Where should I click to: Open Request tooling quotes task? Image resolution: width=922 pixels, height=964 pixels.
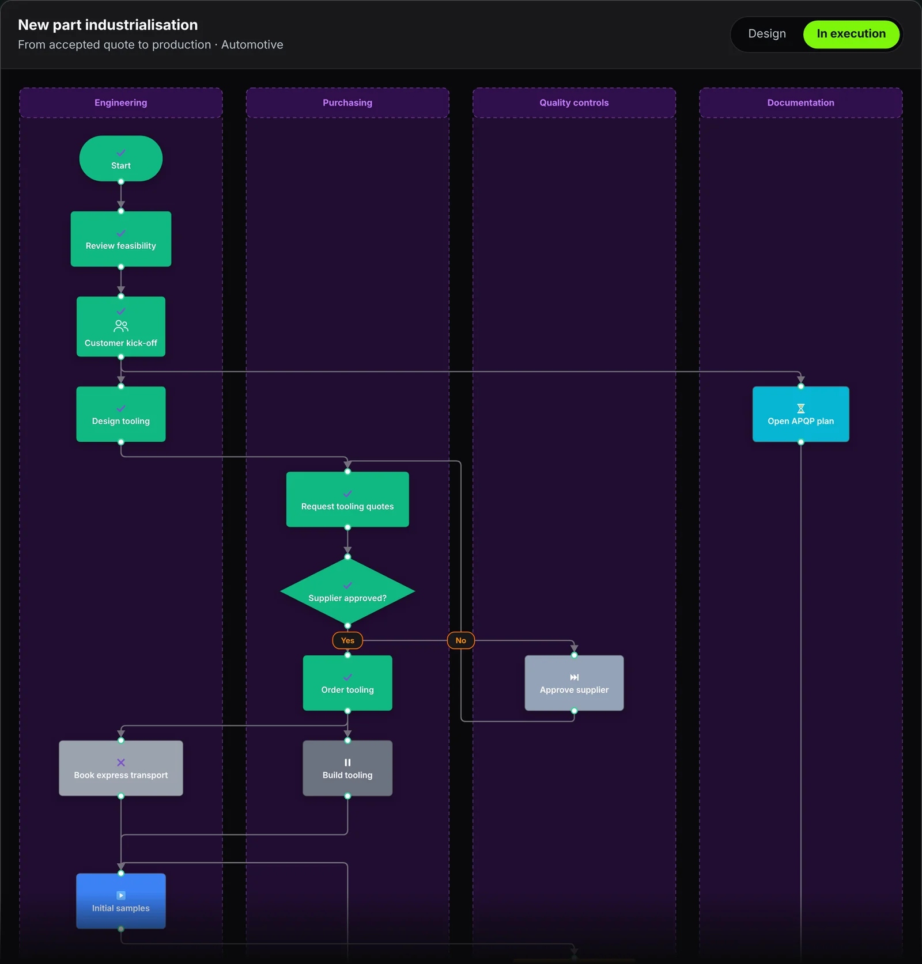(x=347, y=499)
